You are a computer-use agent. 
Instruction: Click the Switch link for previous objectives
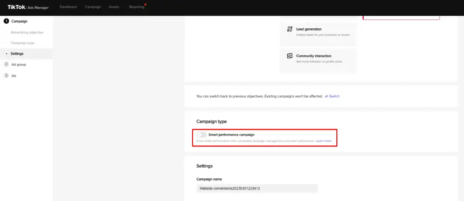pyautogui.click(x=332, y=96)
